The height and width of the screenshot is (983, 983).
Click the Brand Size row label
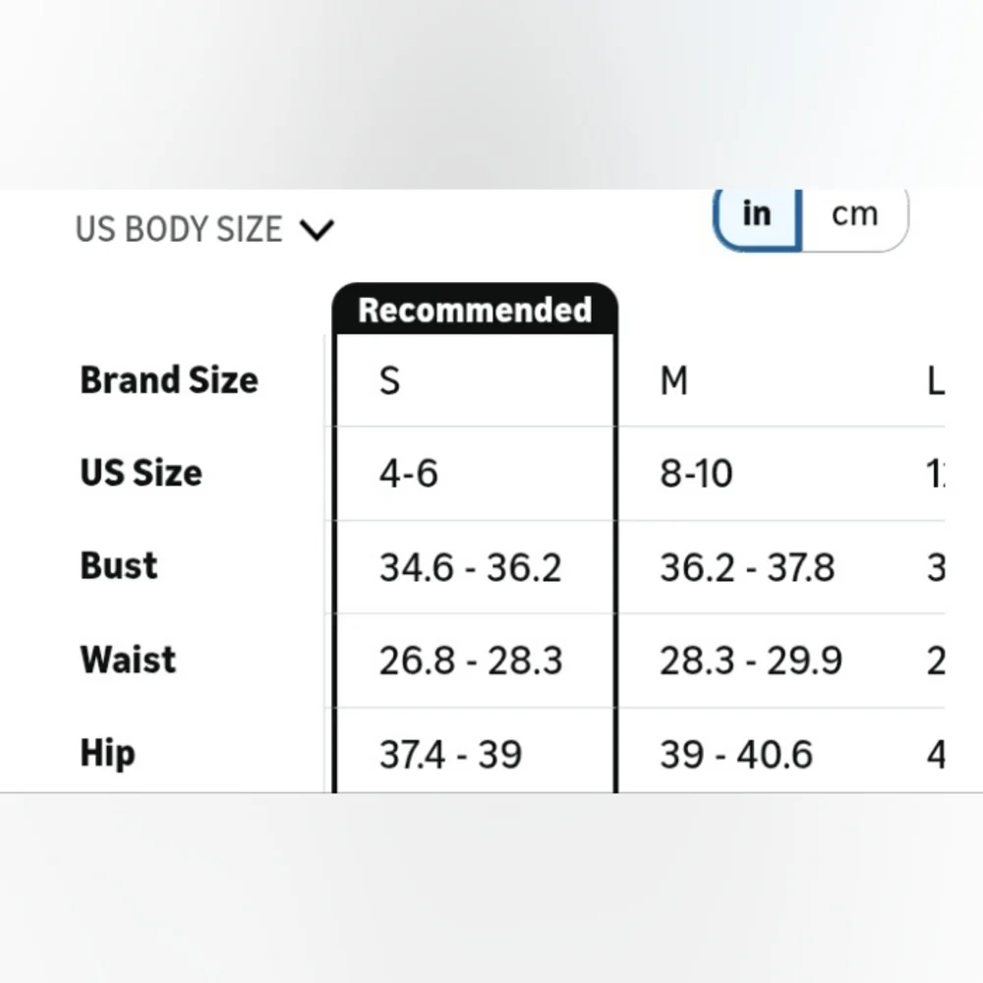pos(168,380)
